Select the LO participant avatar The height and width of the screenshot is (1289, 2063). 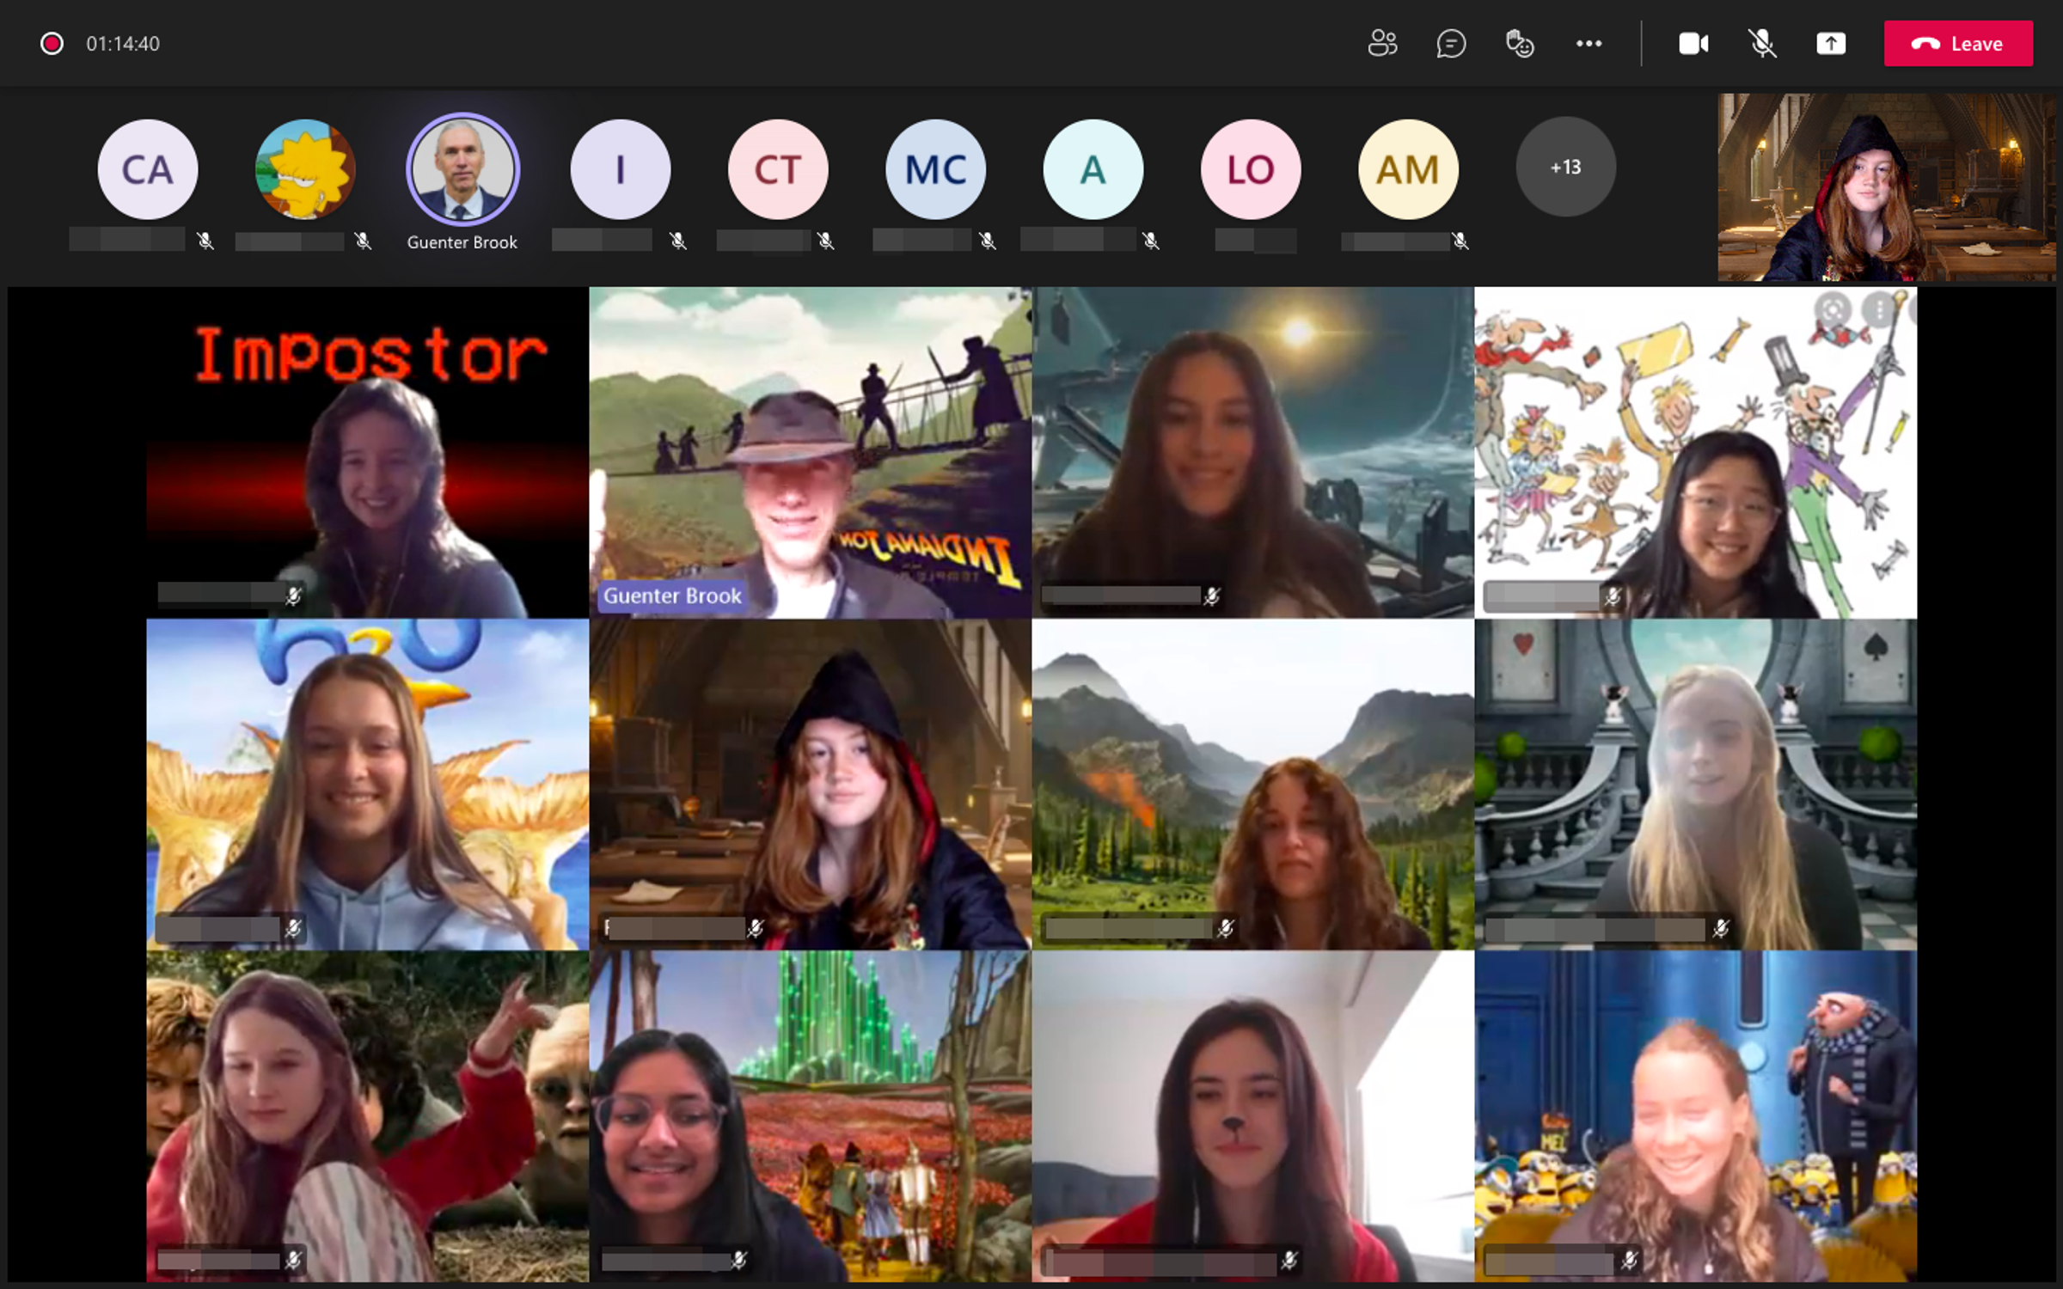[x=1250, y=169]
